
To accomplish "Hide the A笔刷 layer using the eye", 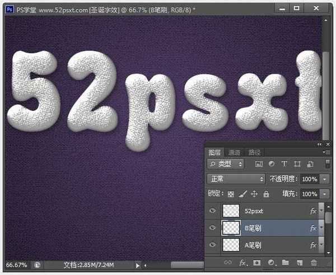I will [212, 245].
